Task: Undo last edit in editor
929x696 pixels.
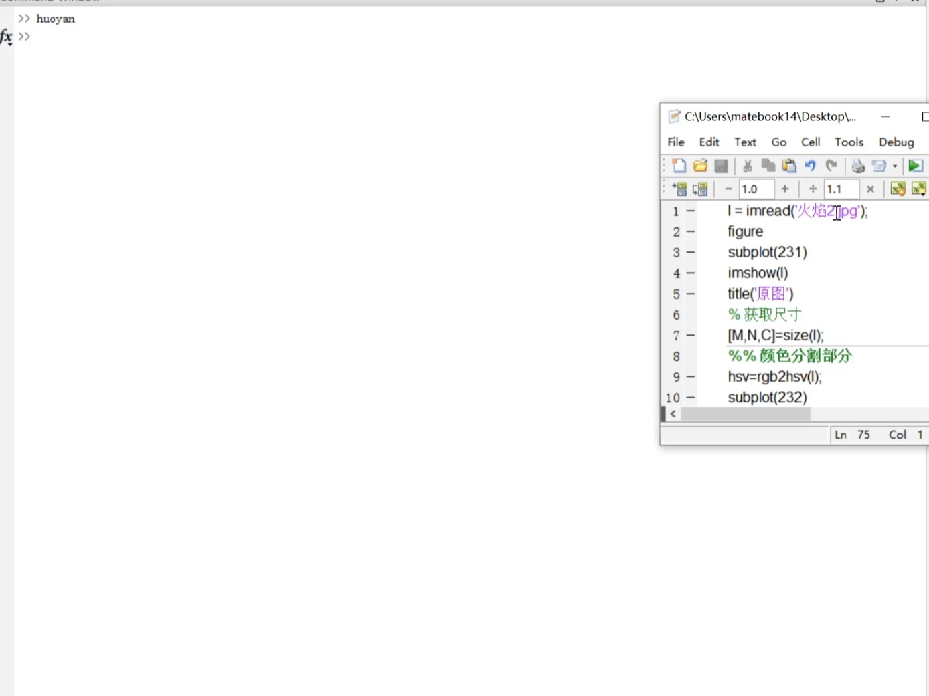Action: (x=810, y=166)
